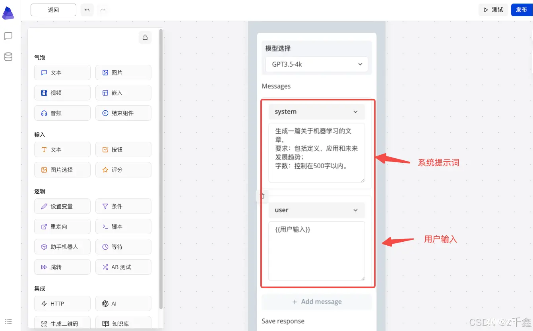The width and height of the screenshot is (533, 331).
Task: Add a 条件 logic block
Action: [x=123, y=206]
